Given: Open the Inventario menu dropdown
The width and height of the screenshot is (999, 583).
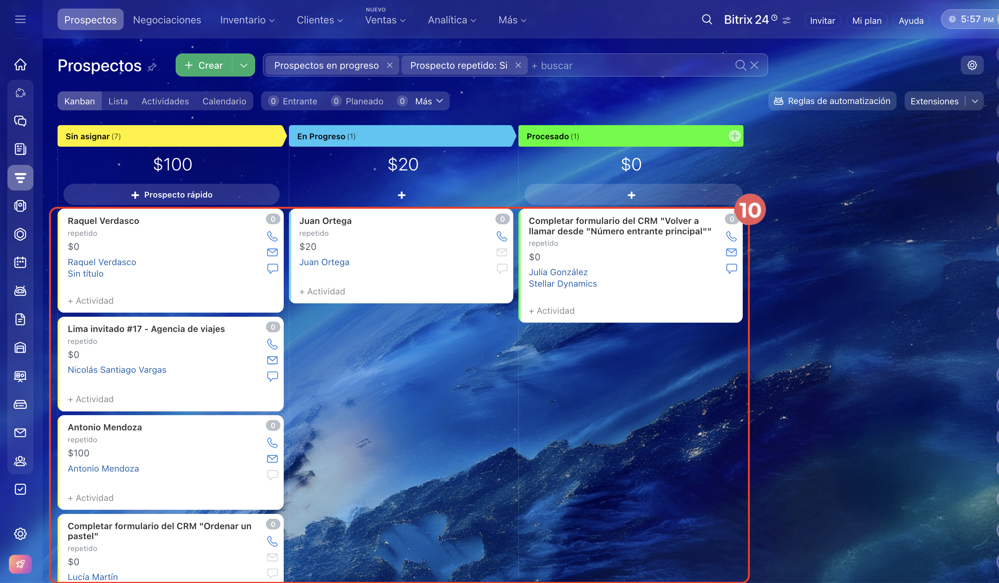Looking at the screenshot, I should [x=247, y=20].
